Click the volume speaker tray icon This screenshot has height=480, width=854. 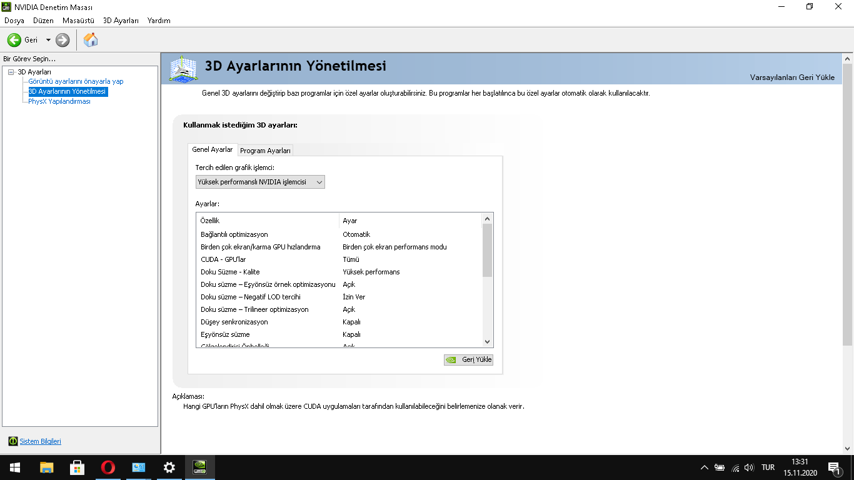click(x=750, y=467)
